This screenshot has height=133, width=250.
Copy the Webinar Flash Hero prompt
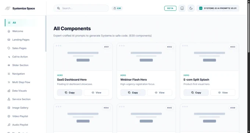point(133,92)
